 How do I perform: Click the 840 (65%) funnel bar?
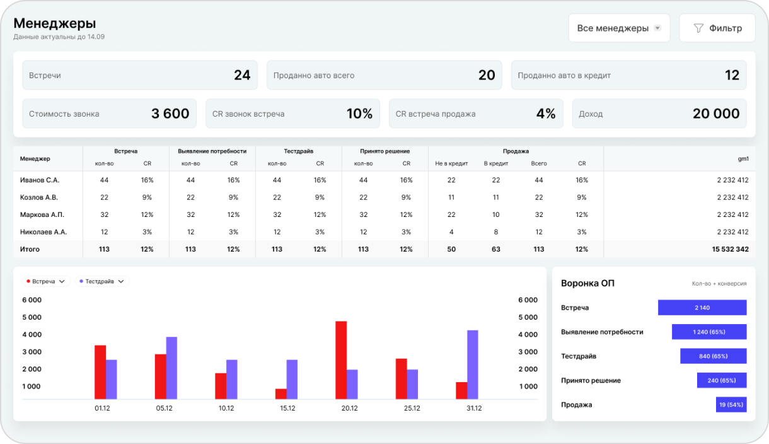[714, 356]
